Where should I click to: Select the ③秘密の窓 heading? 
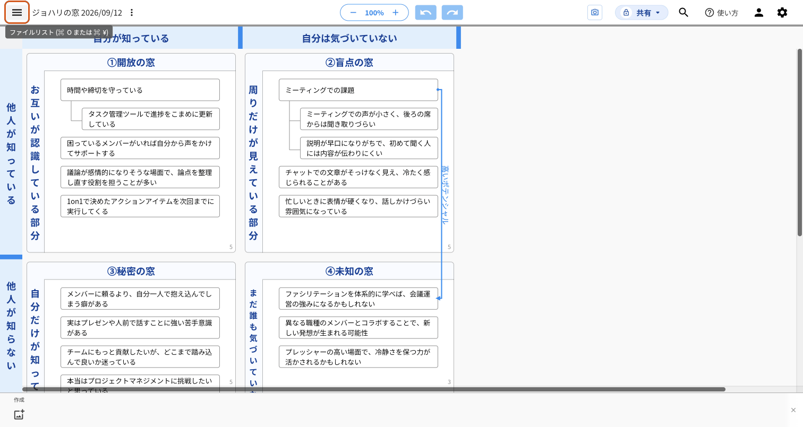(131, 271)
